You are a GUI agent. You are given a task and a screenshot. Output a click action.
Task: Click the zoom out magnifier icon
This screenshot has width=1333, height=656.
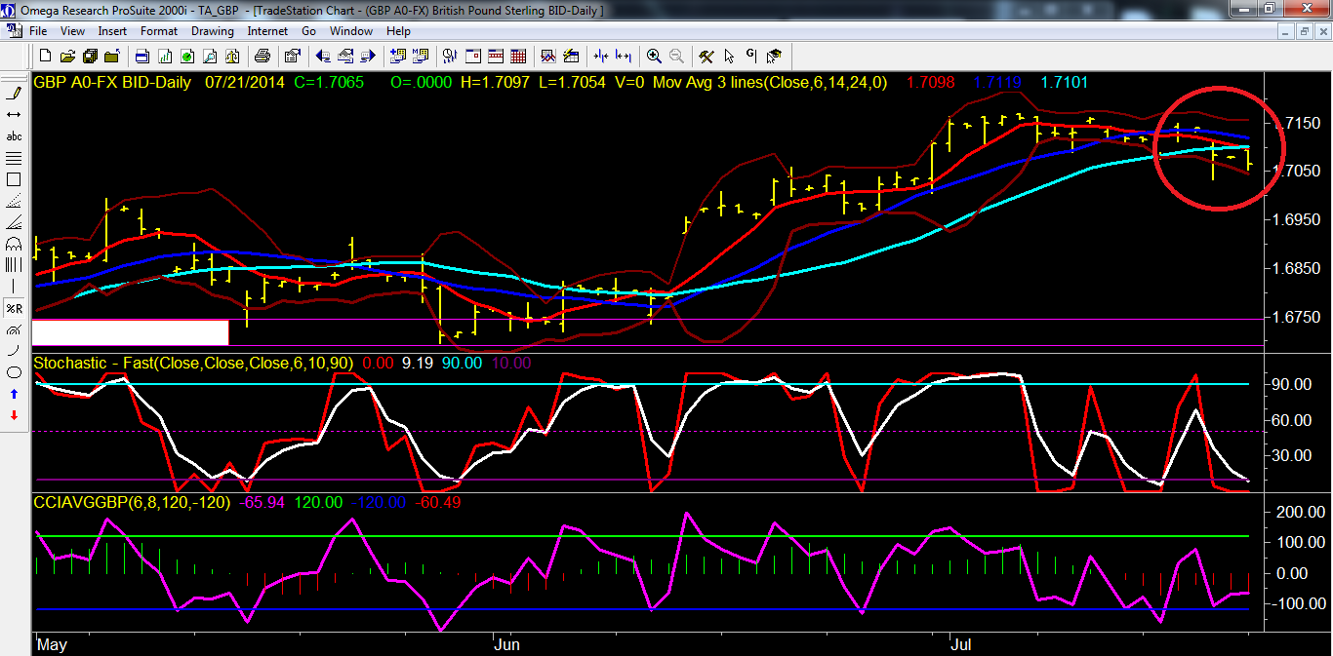click(x=675, y=56)
